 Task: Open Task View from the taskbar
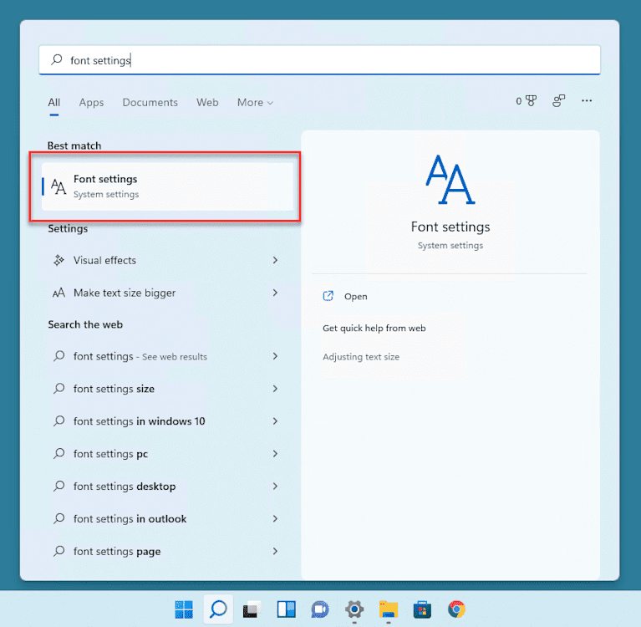(x=252, y=609)
